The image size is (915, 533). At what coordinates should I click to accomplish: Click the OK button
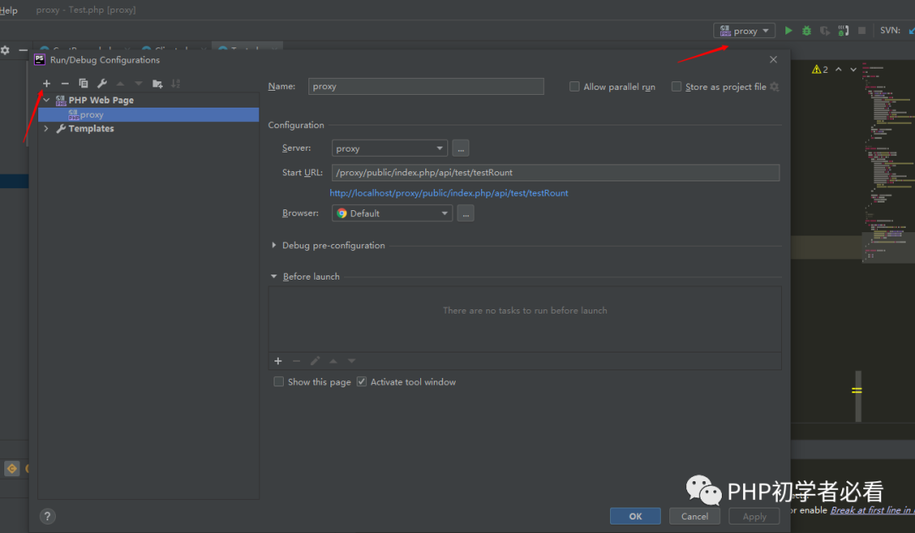click(x=635, y=516)
